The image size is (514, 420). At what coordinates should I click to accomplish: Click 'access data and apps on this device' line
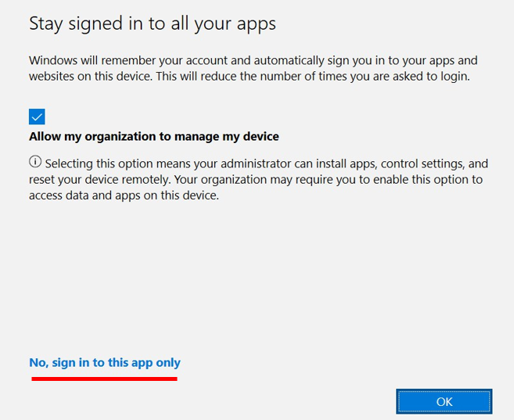coord(124,196)
